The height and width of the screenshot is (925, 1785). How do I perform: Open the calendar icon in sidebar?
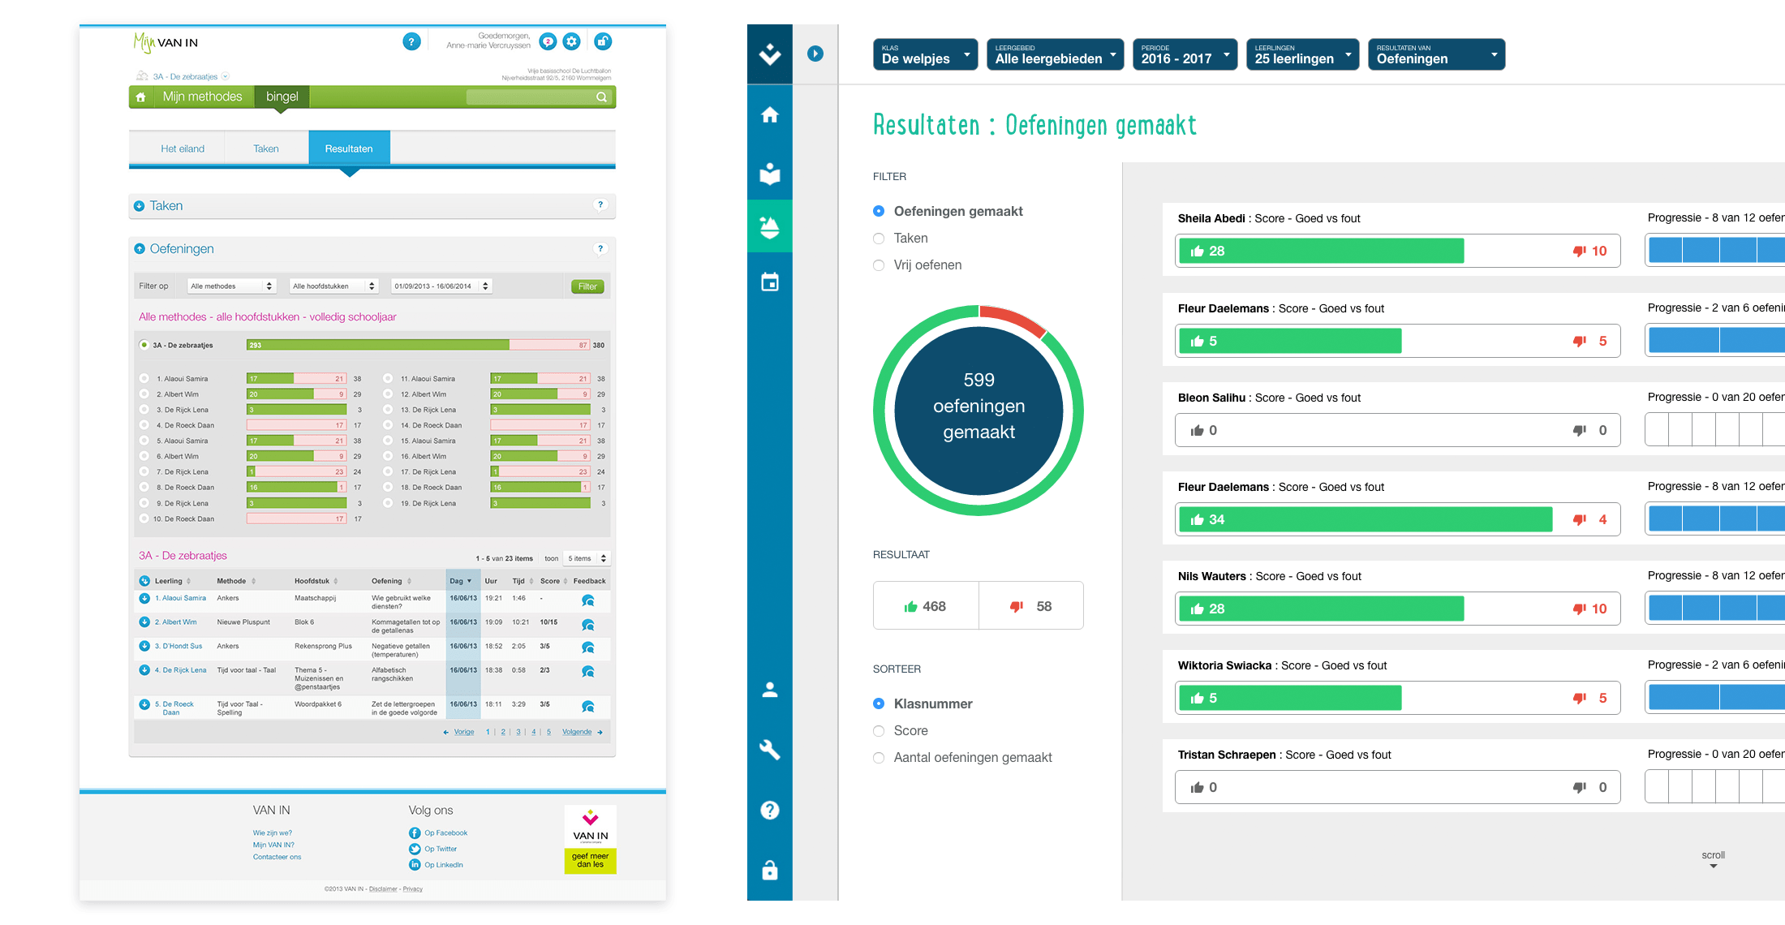coord(769,282)
